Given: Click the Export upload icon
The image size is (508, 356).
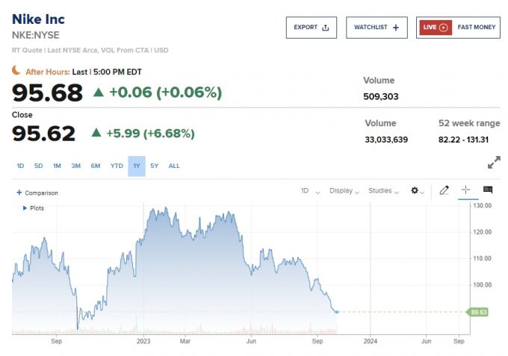Looking at the screenshot, I should tap(325, 28).
